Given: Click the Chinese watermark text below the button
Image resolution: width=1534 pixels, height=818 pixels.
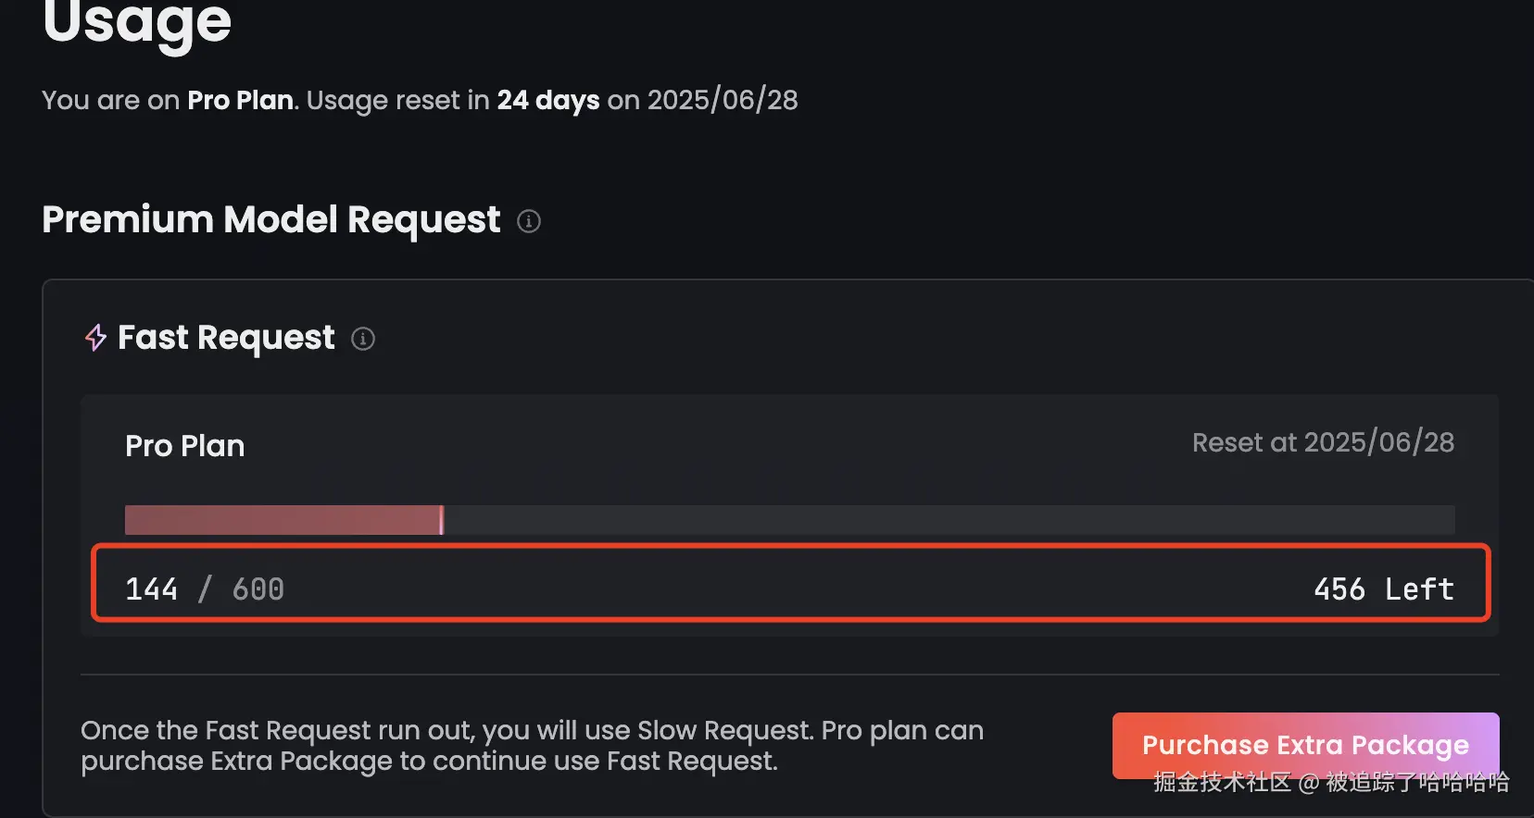Looking at the screenshot, I should 1330,783.
